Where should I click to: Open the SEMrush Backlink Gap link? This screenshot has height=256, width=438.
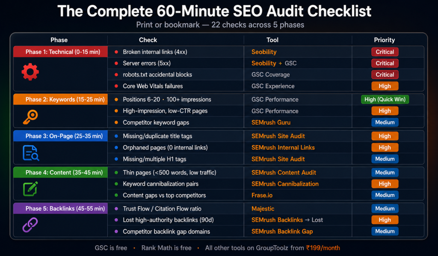(x=282, y=232)
